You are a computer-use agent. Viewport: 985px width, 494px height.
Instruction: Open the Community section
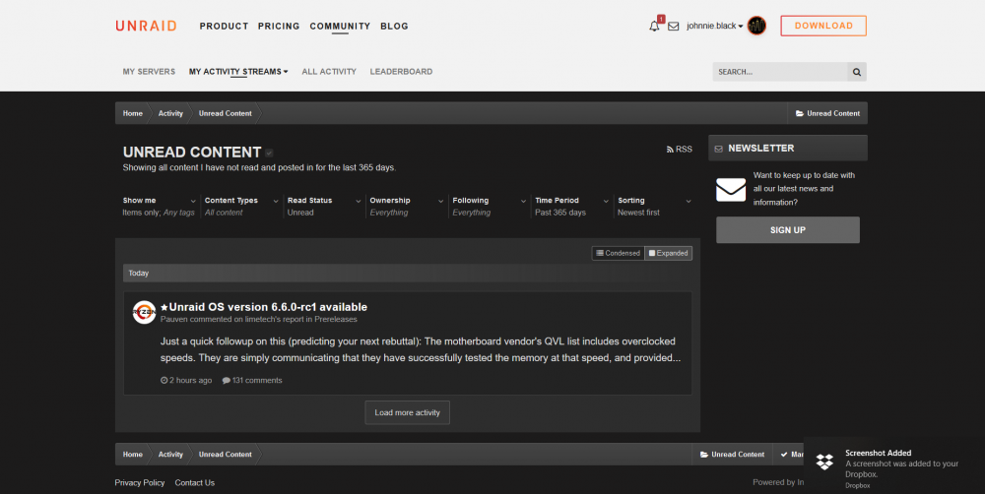(x=340, y=27)
